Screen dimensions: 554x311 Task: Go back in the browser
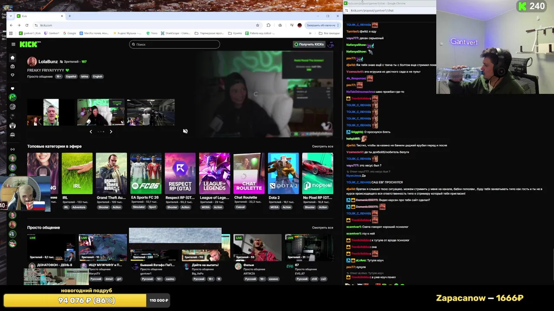[11, 25]
